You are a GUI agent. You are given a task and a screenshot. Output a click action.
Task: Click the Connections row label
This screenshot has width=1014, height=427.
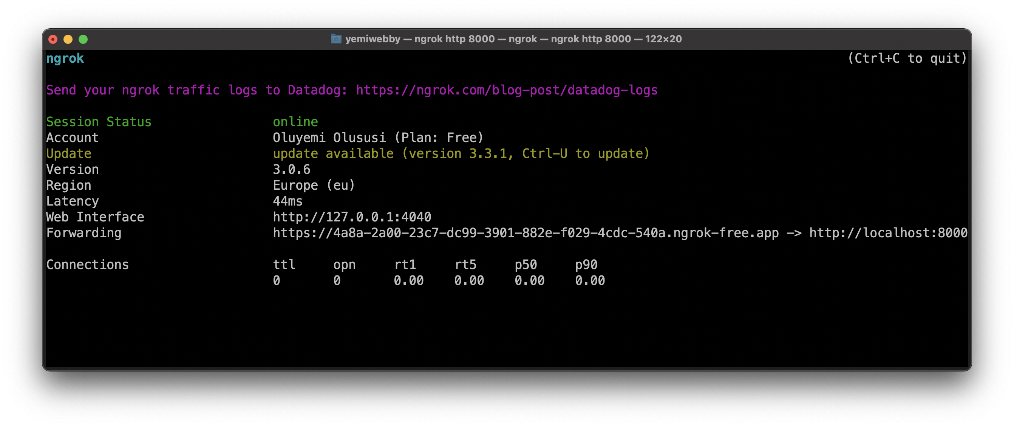click(87, 265)
